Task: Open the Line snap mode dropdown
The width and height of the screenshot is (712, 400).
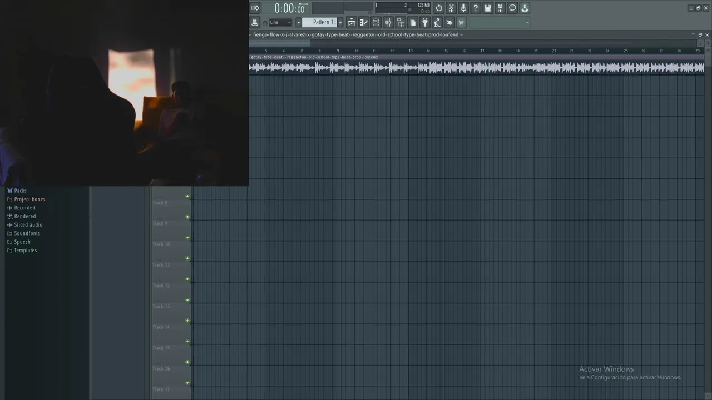Action: (x=280, y=23)
